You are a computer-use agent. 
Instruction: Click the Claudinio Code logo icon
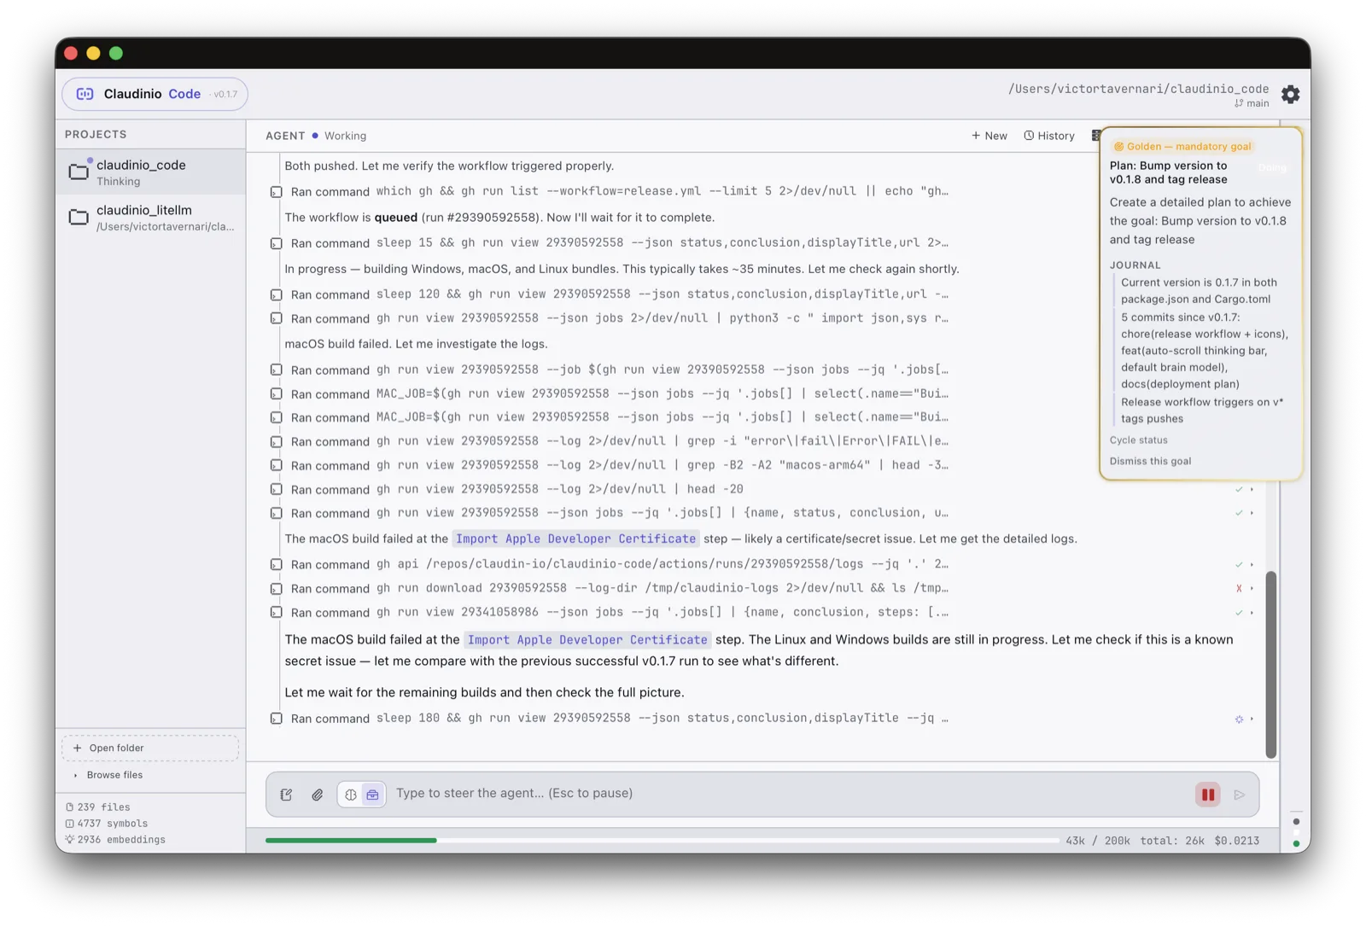pos(85,94)
